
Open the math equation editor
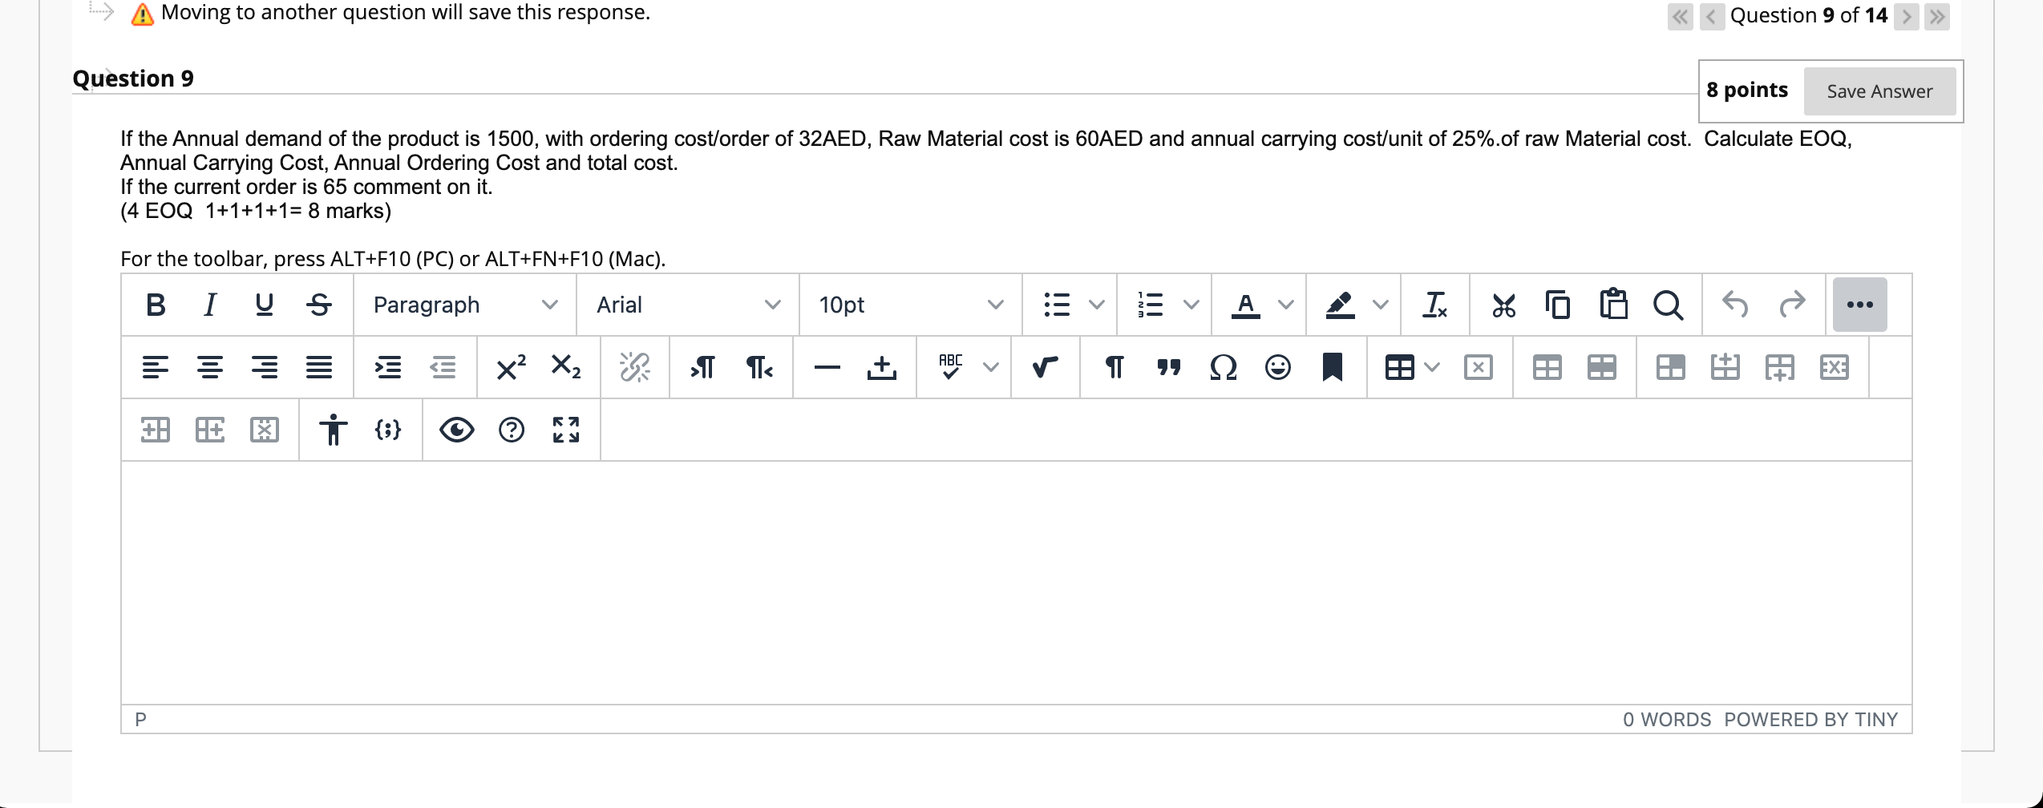click(1046, 367)
